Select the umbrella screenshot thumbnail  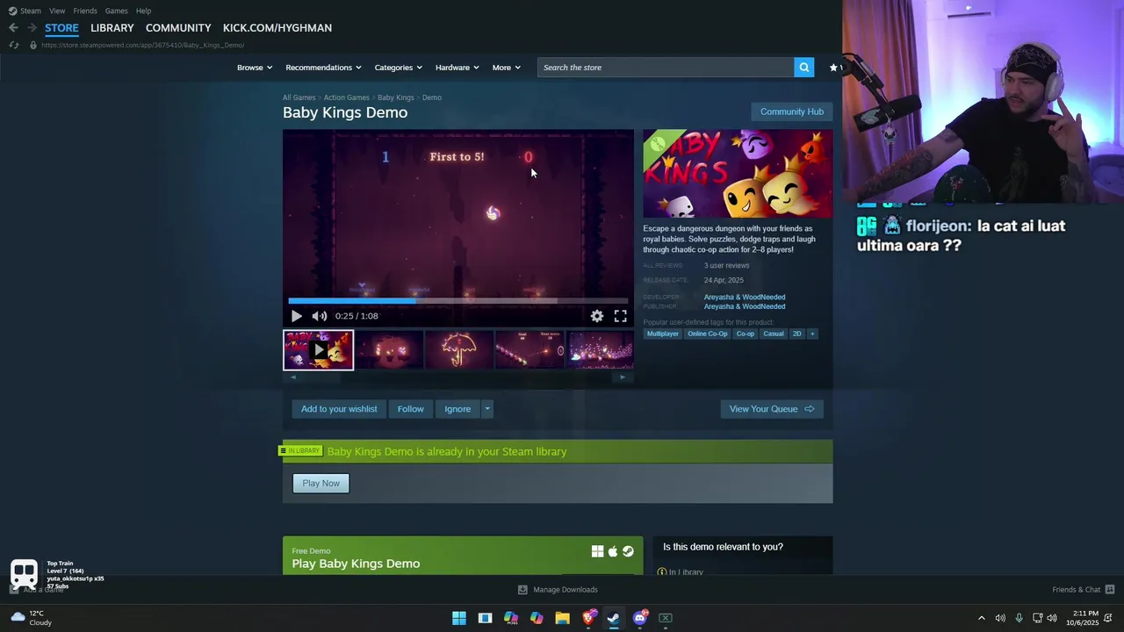[459, 350]
